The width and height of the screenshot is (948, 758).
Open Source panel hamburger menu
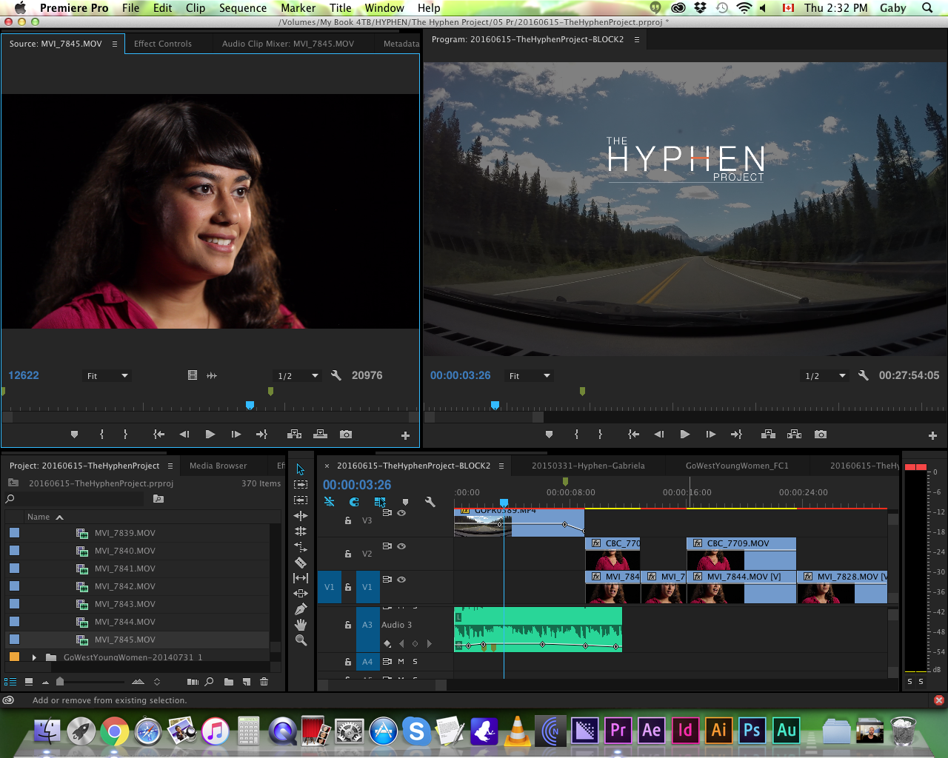click(x=115, y=44)
